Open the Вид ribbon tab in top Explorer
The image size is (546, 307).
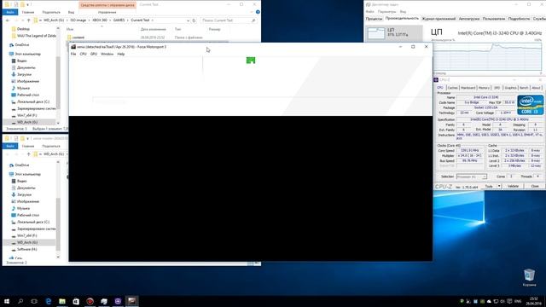(x=71, y=12)
